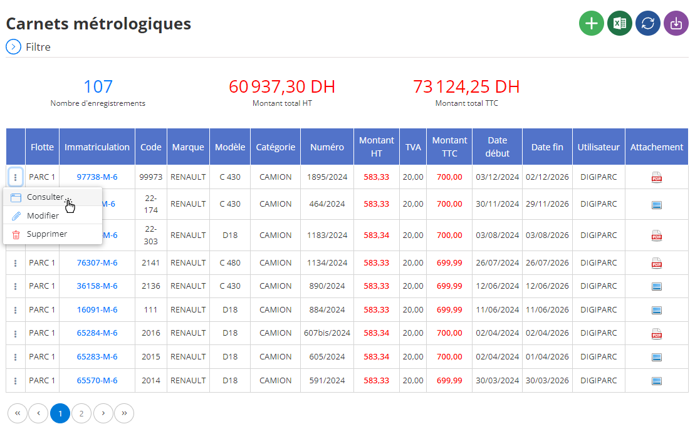Open image attachment for 65570-M-6 row
The height and width of the screenshot is (439, 695).
[x=656, y=381]
